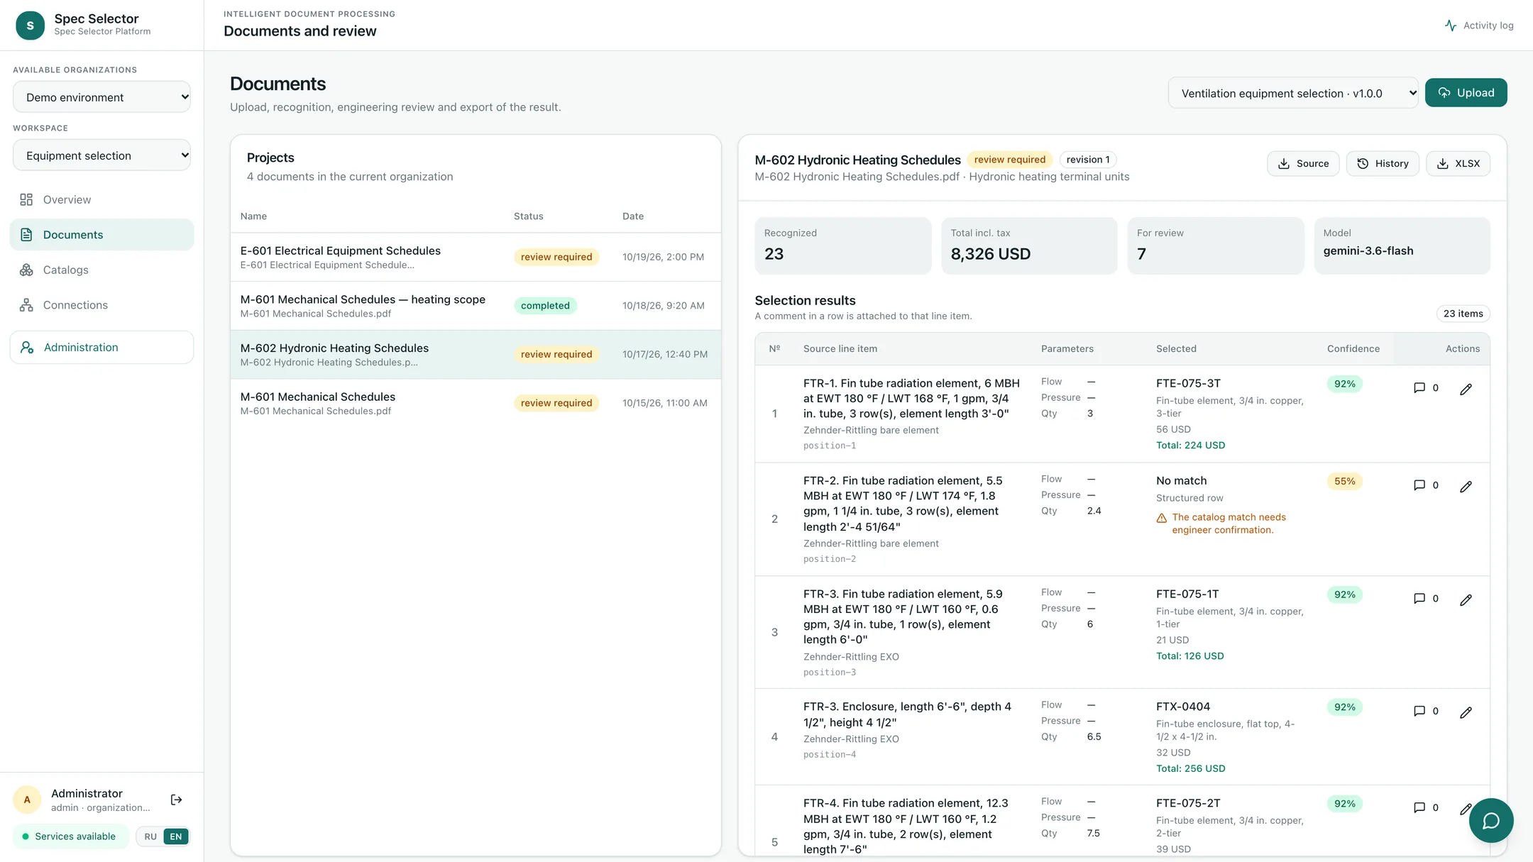Open the chat support bubble

pyautogui.click(x=1490, y=820)
